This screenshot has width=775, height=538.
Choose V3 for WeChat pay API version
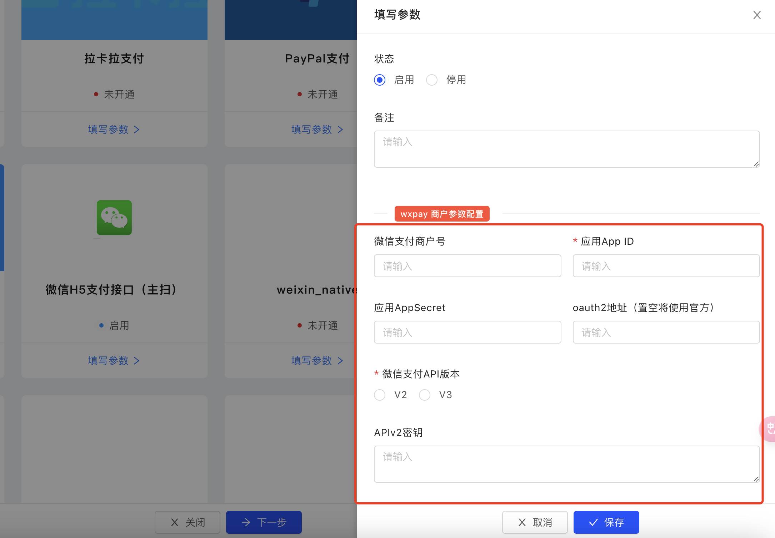[425, 395]
